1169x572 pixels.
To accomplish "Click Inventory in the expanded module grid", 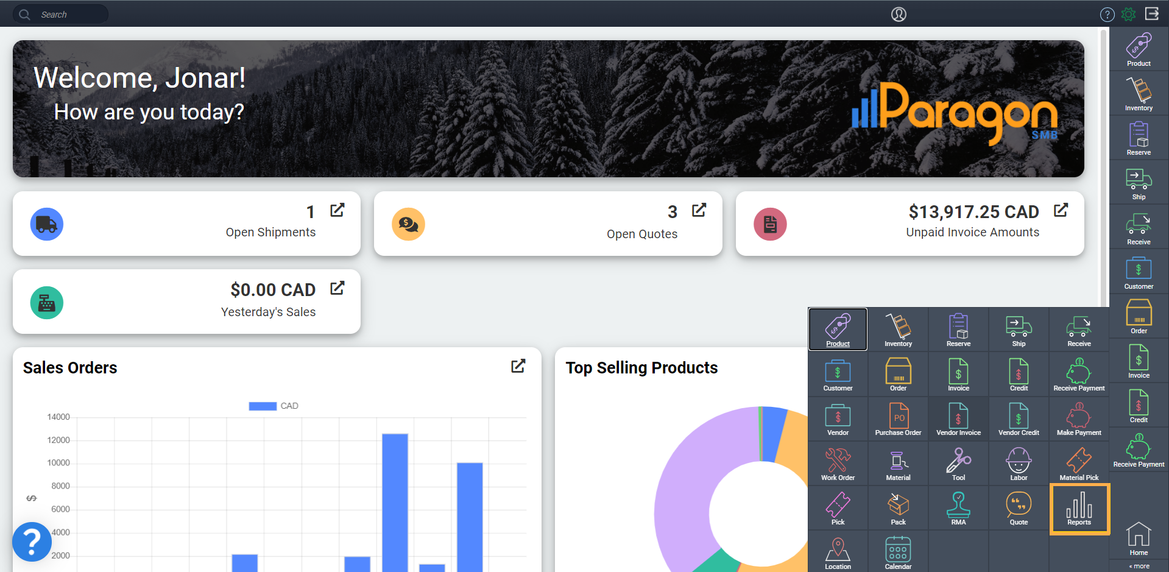I will point(898,330).
